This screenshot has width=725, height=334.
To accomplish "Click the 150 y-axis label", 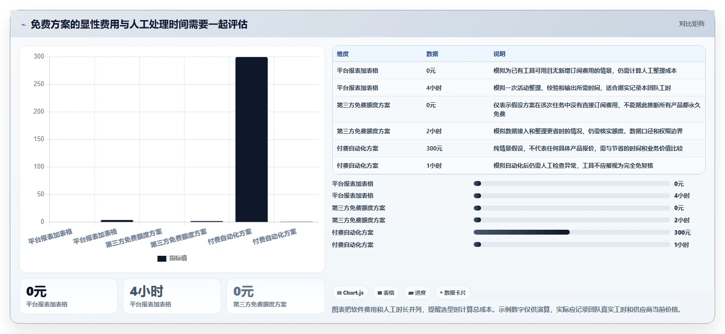I will pos(39,139).
